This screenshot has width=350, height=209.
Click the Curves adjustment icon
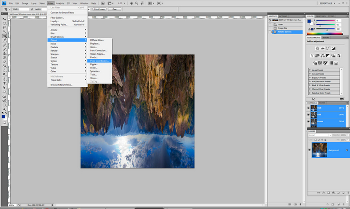[x=329, y=49]
